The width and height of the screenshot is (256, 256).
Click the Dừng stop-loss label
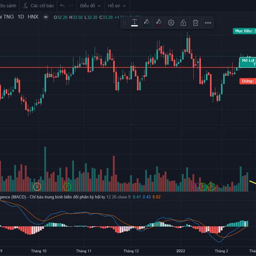click(247, 81)
